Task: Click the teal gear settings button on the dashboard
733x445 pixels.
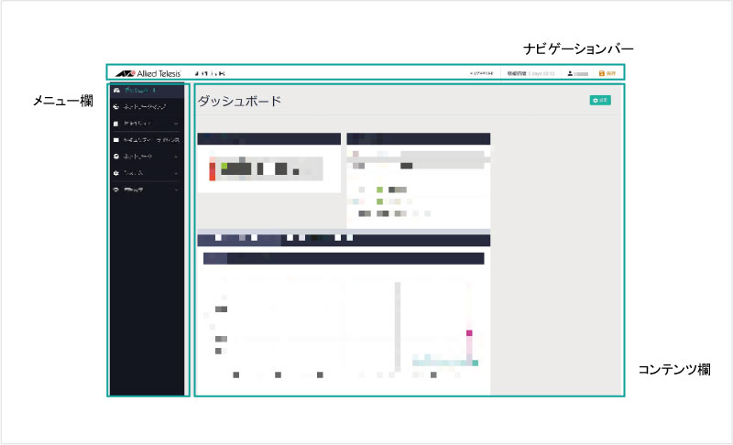Action: pyautogui.click(x=600, y=100)
